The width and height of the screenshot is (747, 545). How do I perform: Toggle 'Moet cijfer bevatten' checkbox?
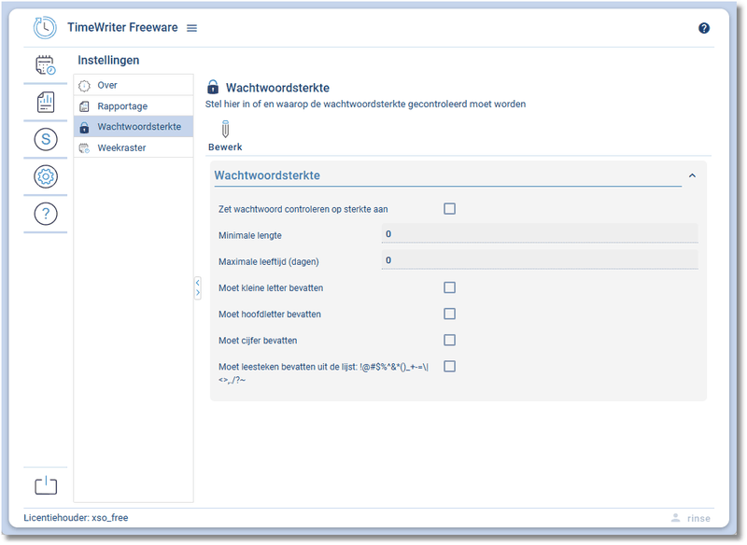click(x=449, y=340)
